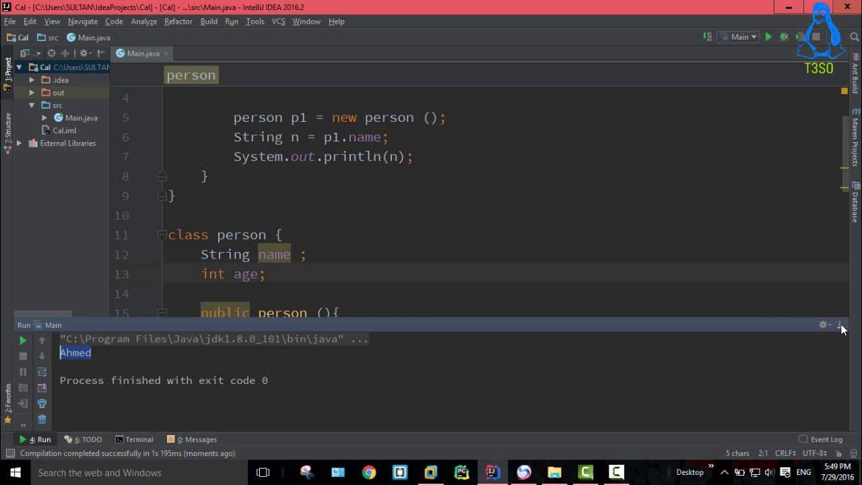Toggle the Structure tool window tab
This screenshot has height=485, width=862.
pos(7,134)
